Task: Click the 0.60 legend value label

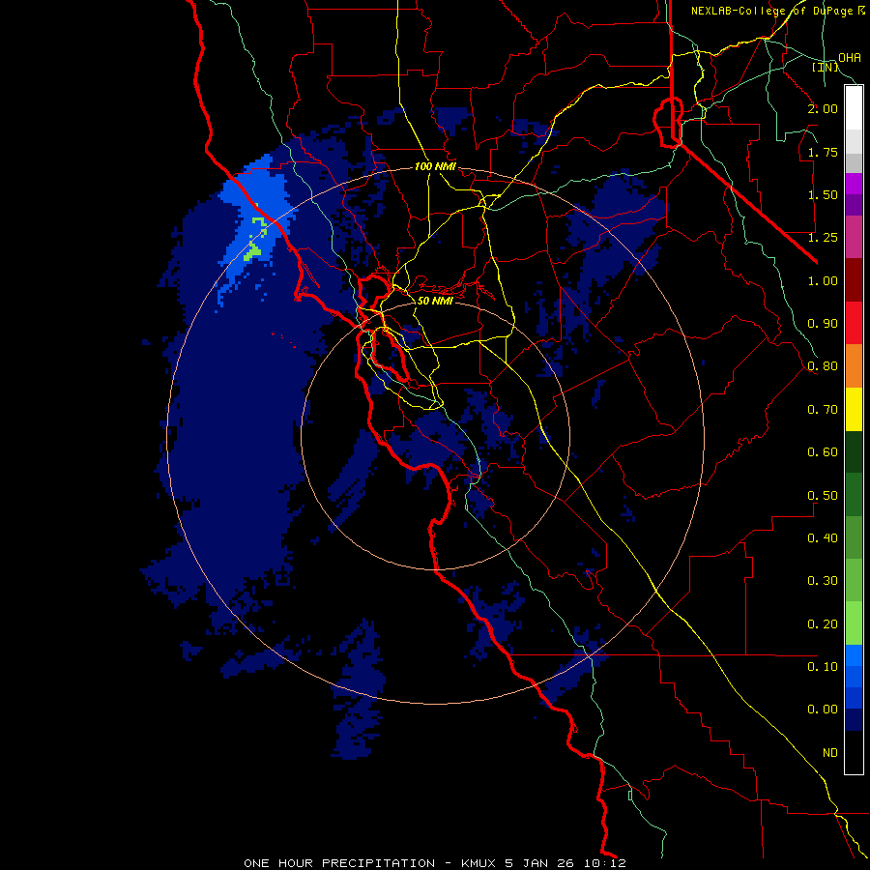Action: [823, 452]
